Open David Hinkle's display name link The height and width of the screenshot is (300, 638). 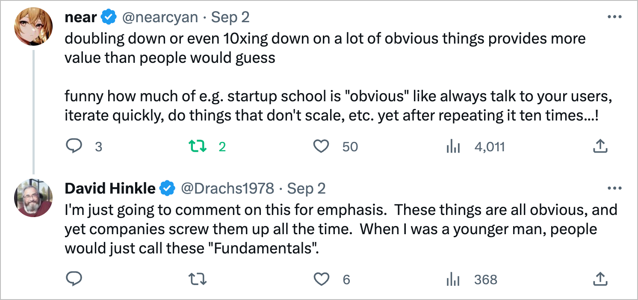[110, 188]
